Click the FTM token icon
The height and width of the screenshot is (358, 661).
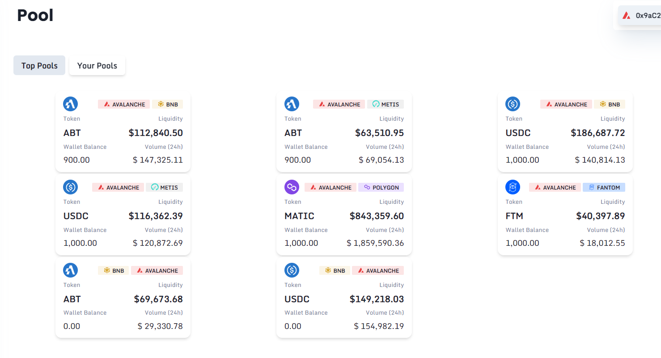(513, 187)
